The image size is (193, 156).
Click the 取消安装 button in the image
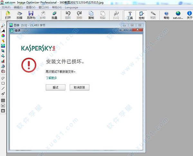click(x=79, y=87)
